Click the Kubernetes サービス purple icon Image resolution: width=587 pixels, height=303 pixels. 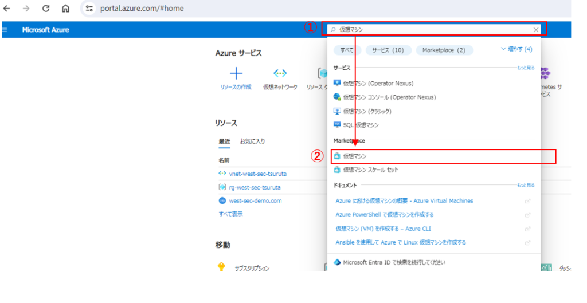(545, 74)
